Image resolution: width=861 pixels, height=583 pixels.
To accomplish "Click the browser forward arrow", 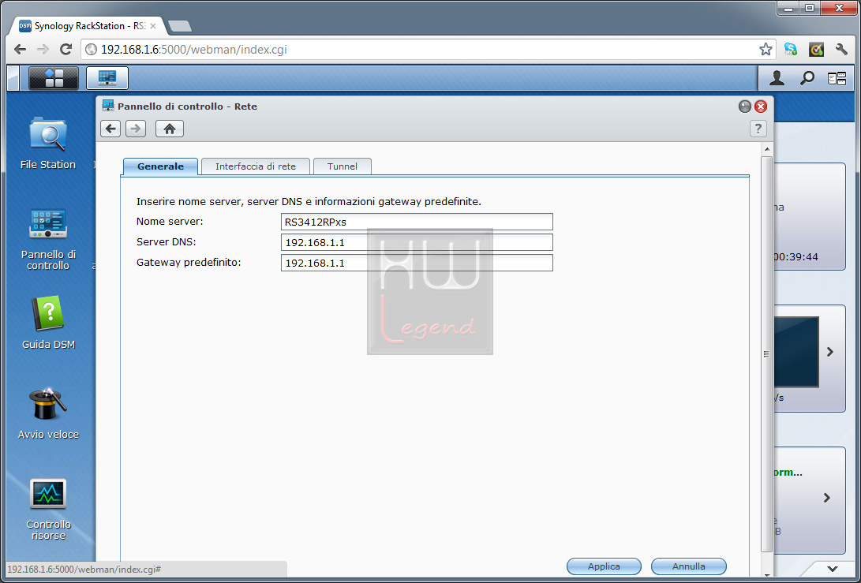I will (x=43, y=50).
